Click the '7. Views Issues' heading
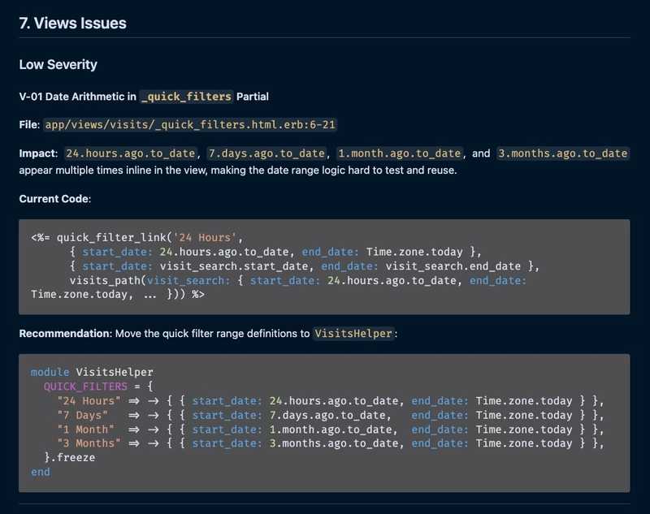The height and width of the screenshot is (514, 650). pos(72,24)
